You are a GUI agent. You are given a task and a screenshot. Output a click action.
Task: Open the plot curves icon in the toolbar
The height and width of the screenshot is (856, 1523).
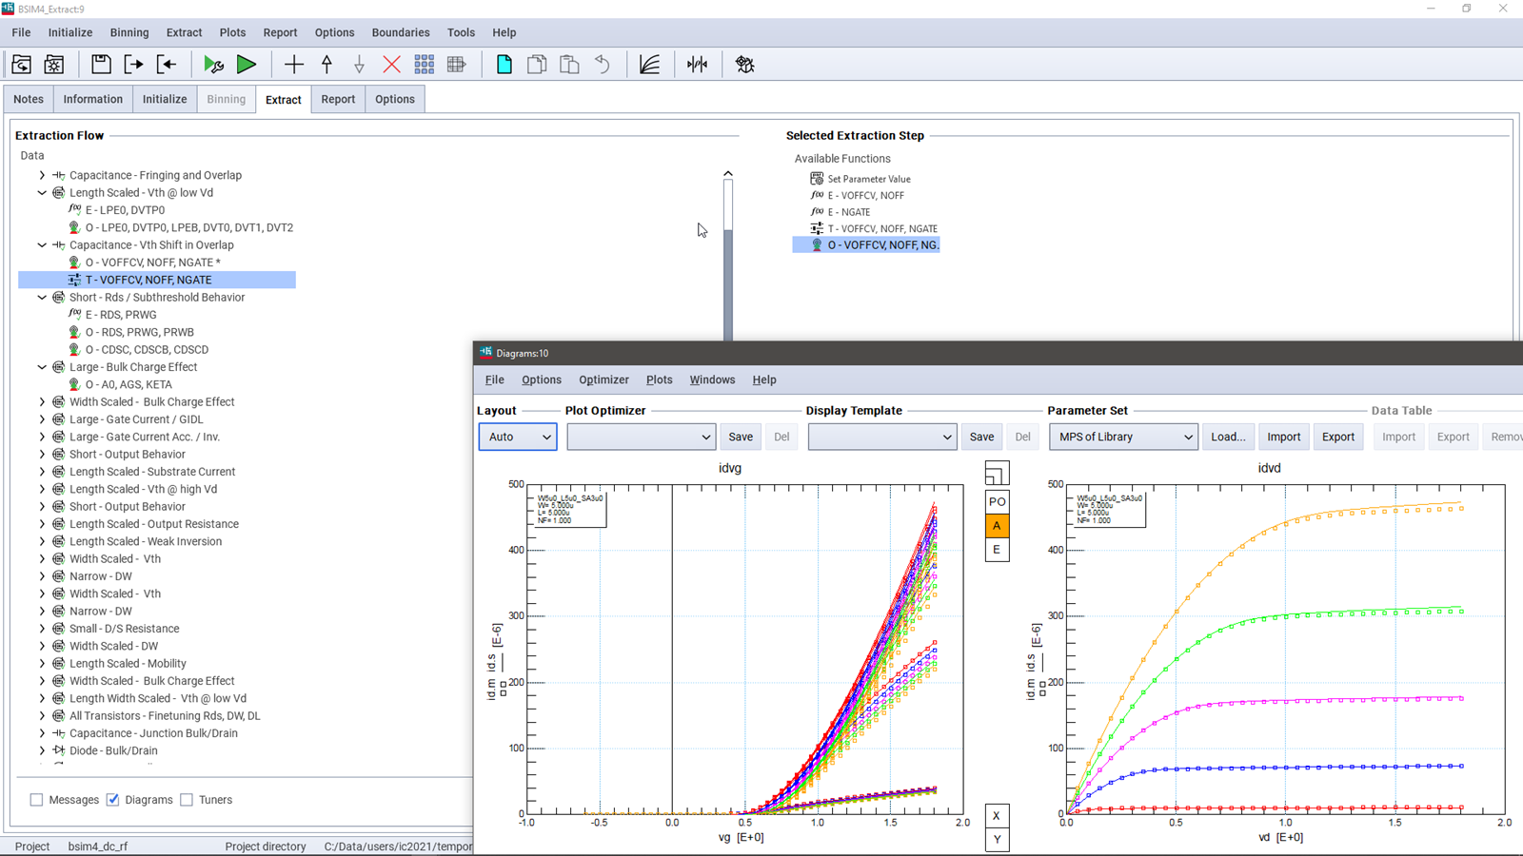coord(649,64)
